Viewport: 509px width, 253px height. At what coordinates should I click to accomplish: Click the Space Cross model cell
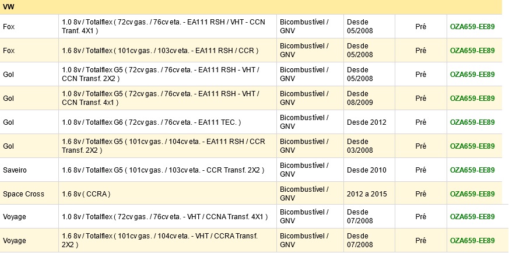click(x=29, y=194)
